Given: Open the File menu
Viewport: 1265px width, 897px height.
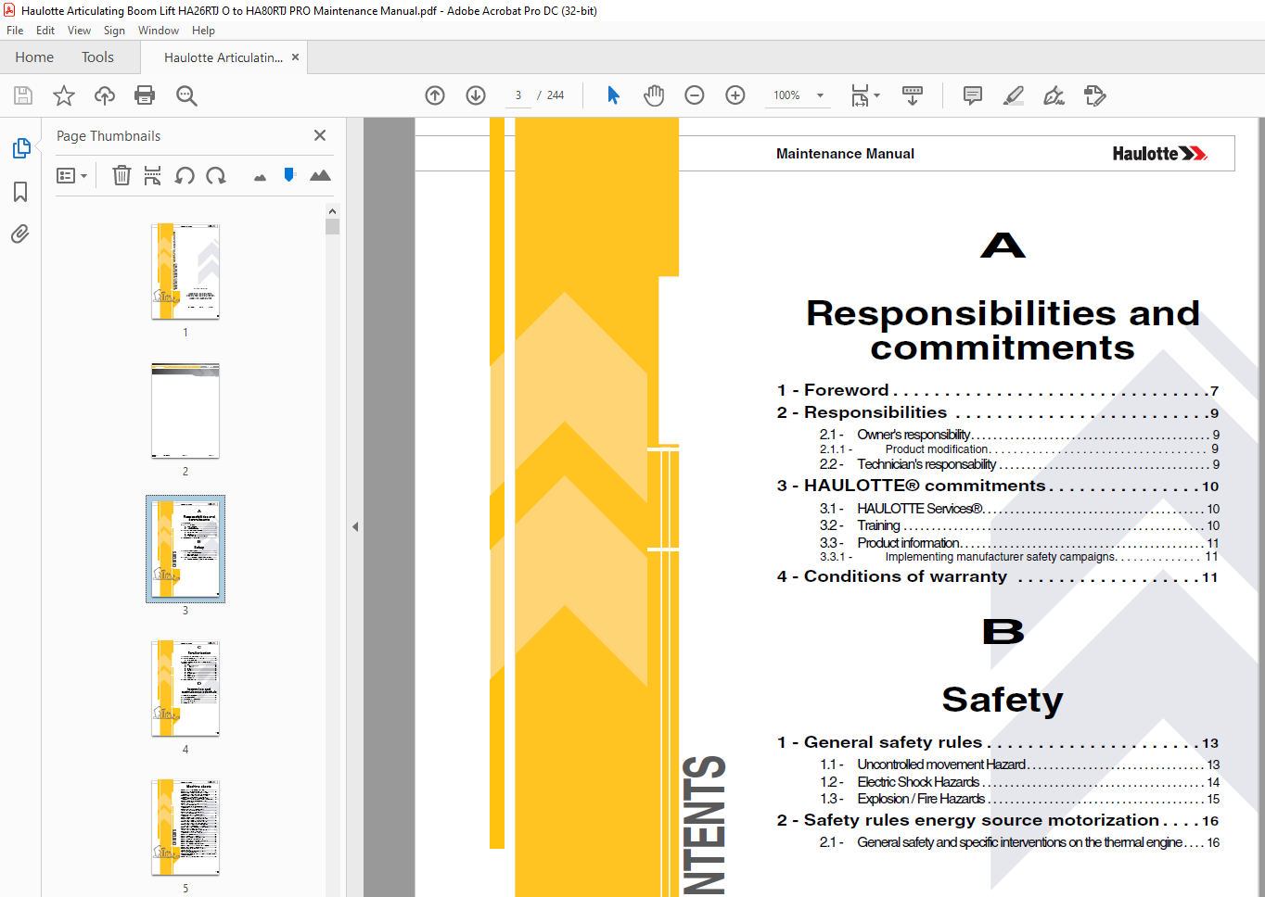Looking at the screenshot, I should coord(15,31).
